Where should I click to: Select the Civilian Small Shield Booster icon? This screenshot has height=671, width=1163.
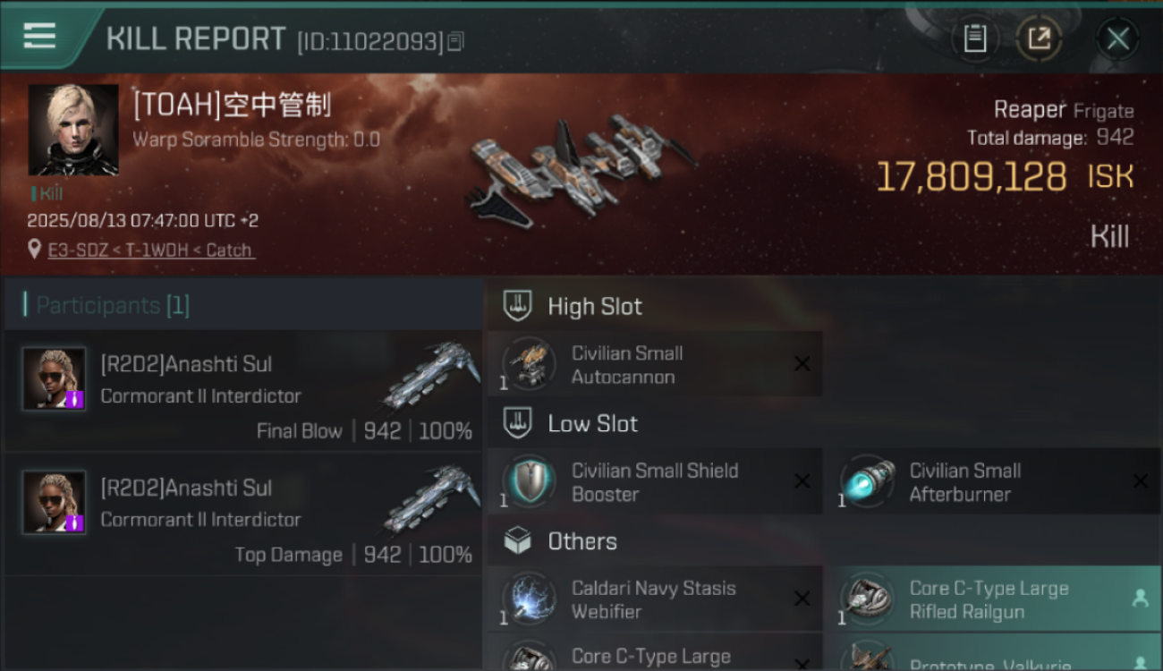point(529,481)
